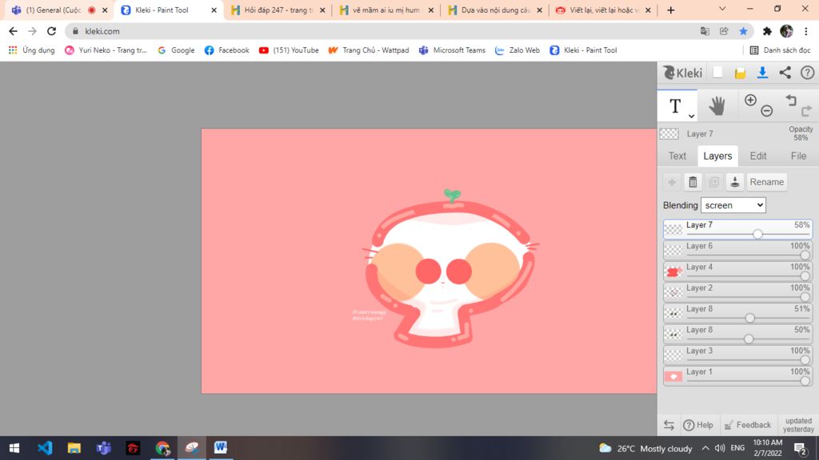Click the Feedback button
The width and height of the screenshot is (819, 460).
[748, 425]
